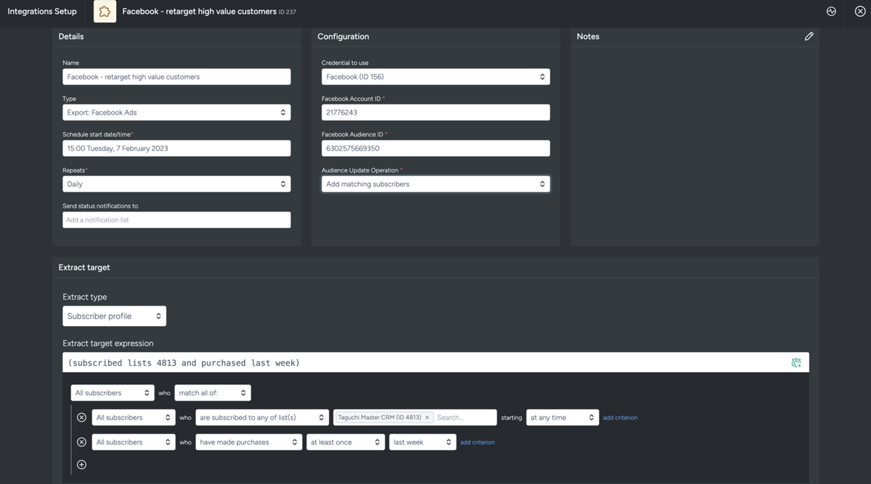Click add criterion link in subscribed lists row
The height and width of the screenshot is (484, 871).
620,418
